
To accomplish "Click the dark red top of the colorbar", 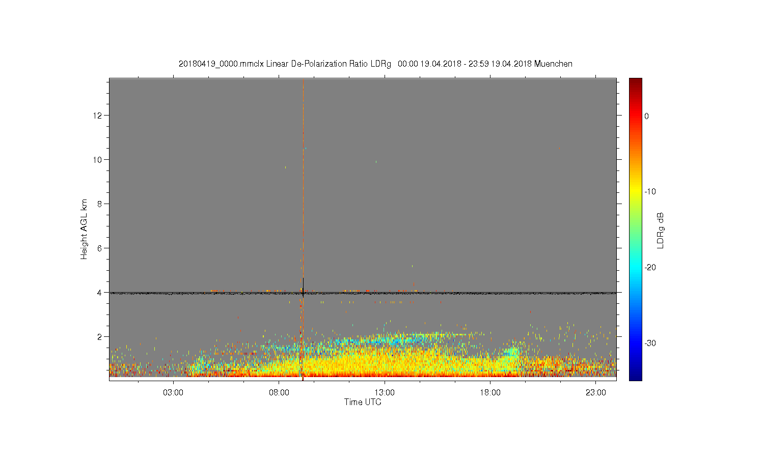I will (636, 82).
